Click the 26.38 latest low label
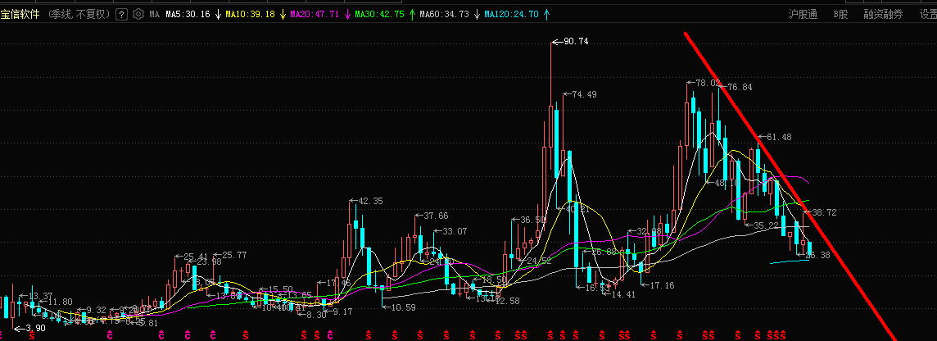The width and height of the screenshot is (937, 341). click(817, 255)
